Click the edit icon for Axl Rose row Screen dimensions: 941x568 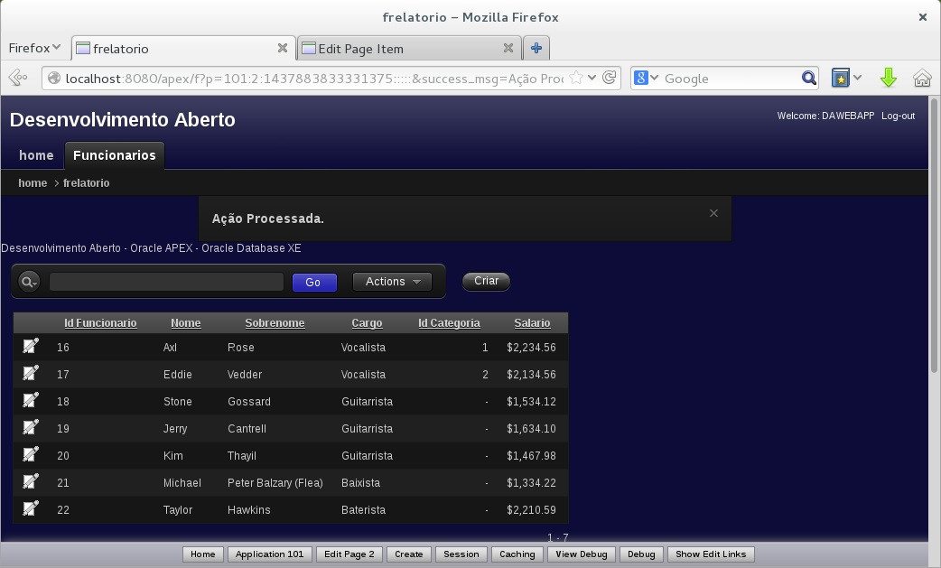(31, 346)
